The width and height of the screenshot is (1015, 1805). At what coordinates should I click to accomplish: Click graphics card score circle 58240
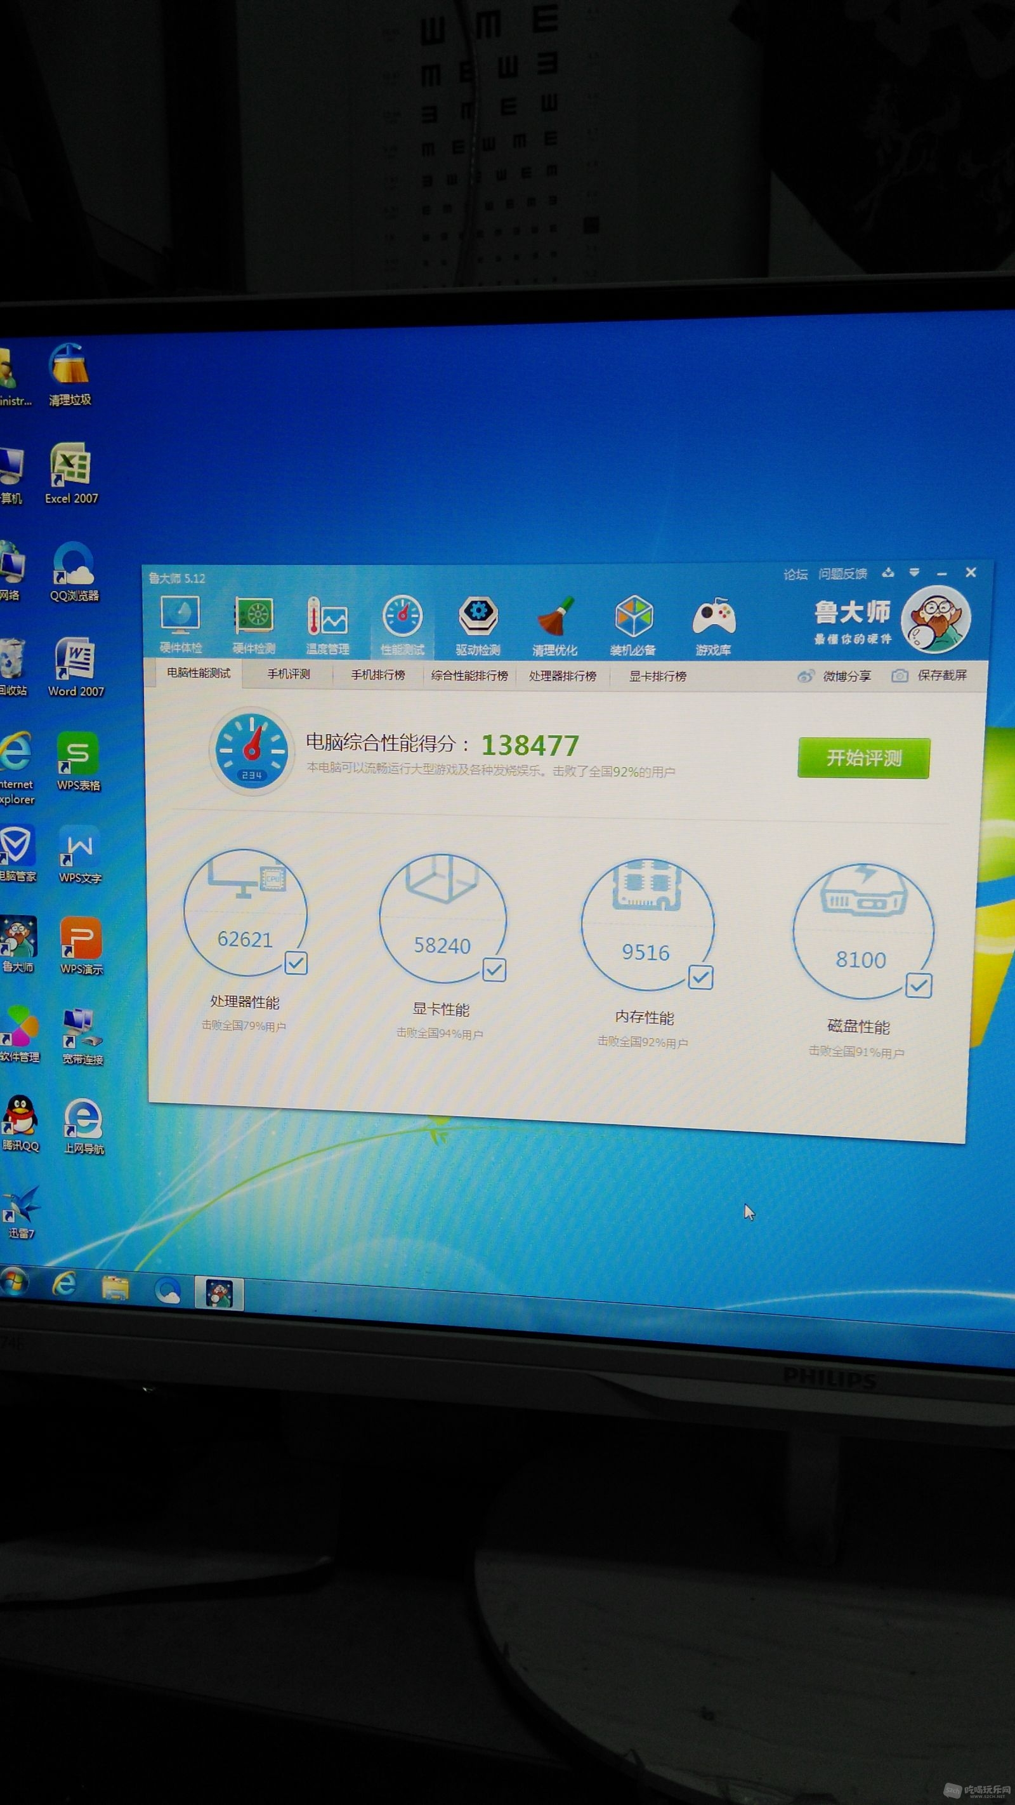[x=442, y=919]
